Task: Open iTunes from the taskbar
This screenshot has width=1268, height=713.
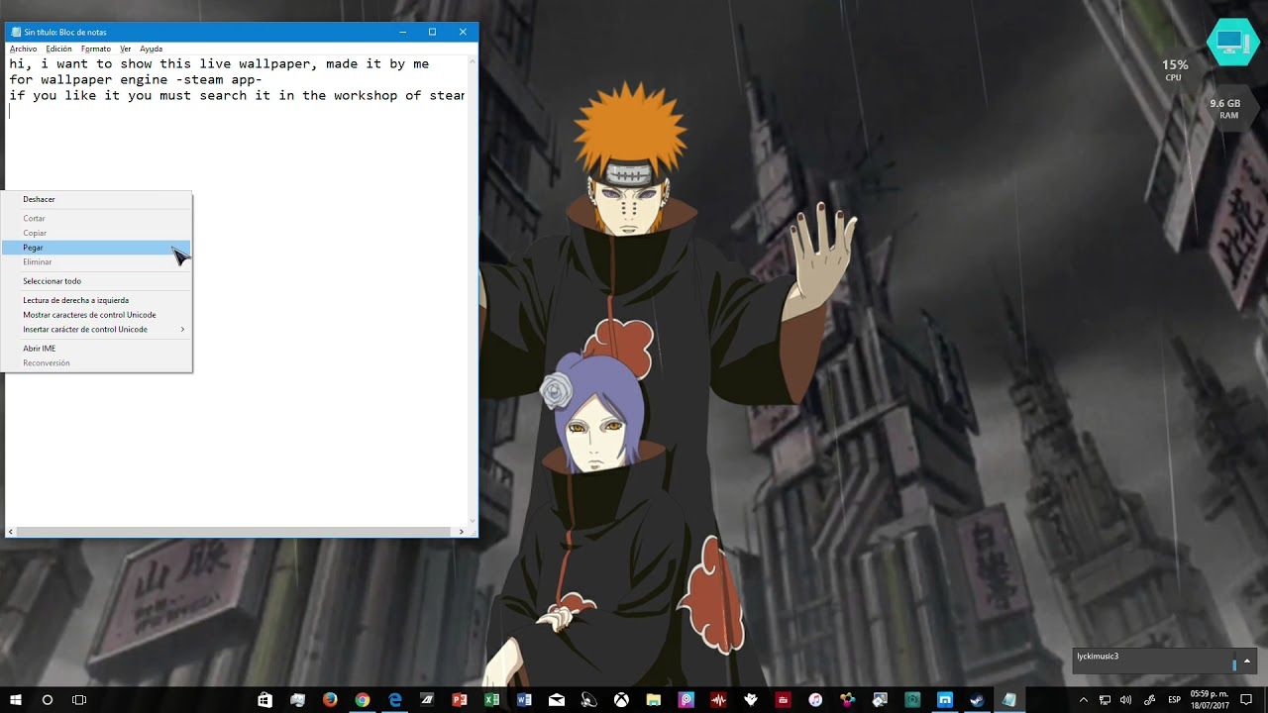Action: (x=815, y=699)
